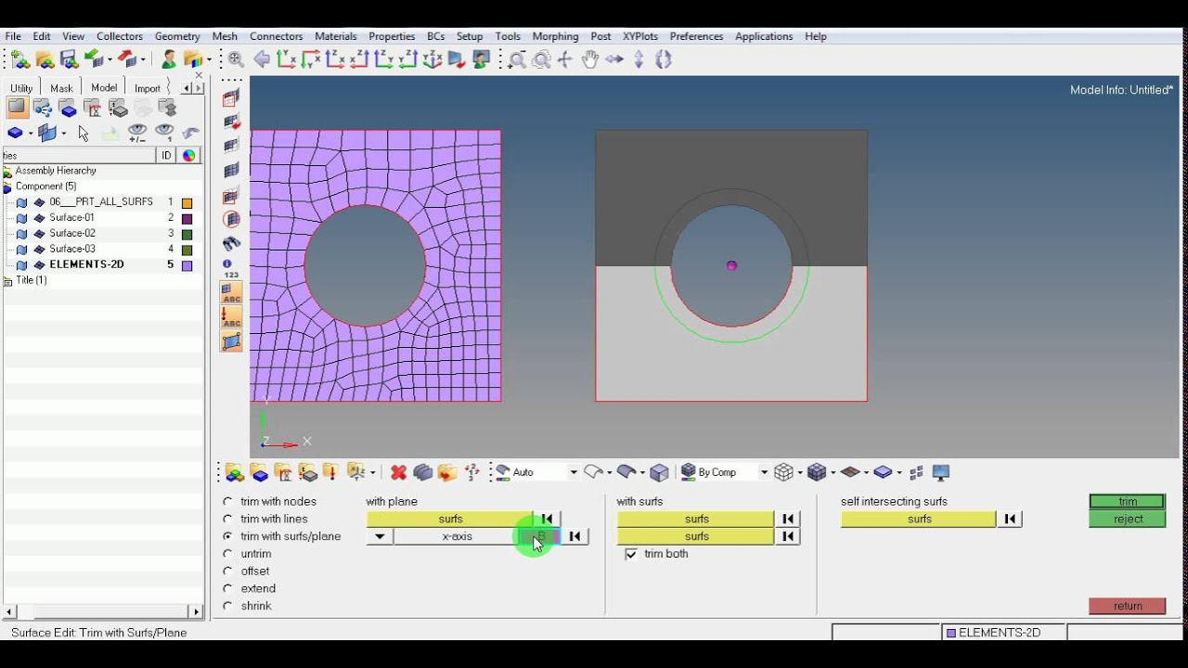This screenshot has height=668, width=1188.
Task: Click the horizontal scrollbar of model browser
Action: [102, 611]
